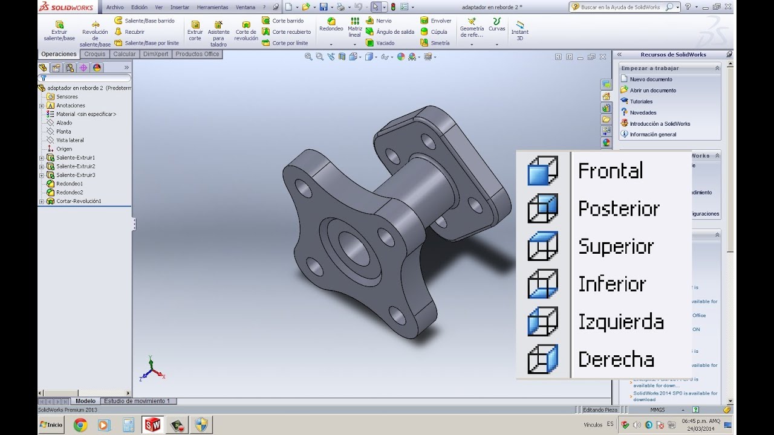Image resolution: width=774 pixels, height=435 pixels.
Task: Select Envolver wrap tool
Action: tap(436, 21)
